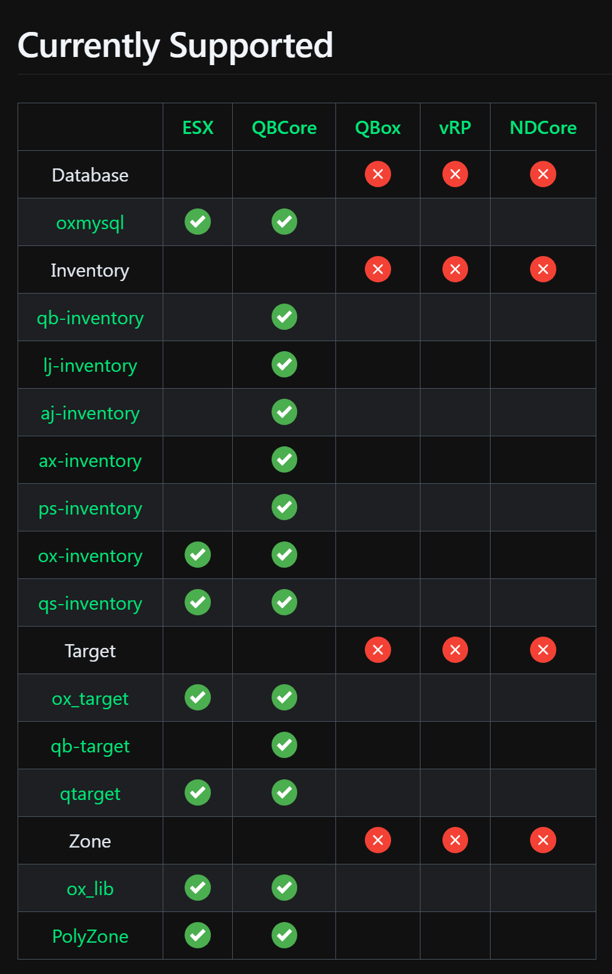Click the Currently Supported heading
This screenshot has width=612, height=974.
pyautogui.click(x=175, y=46)
